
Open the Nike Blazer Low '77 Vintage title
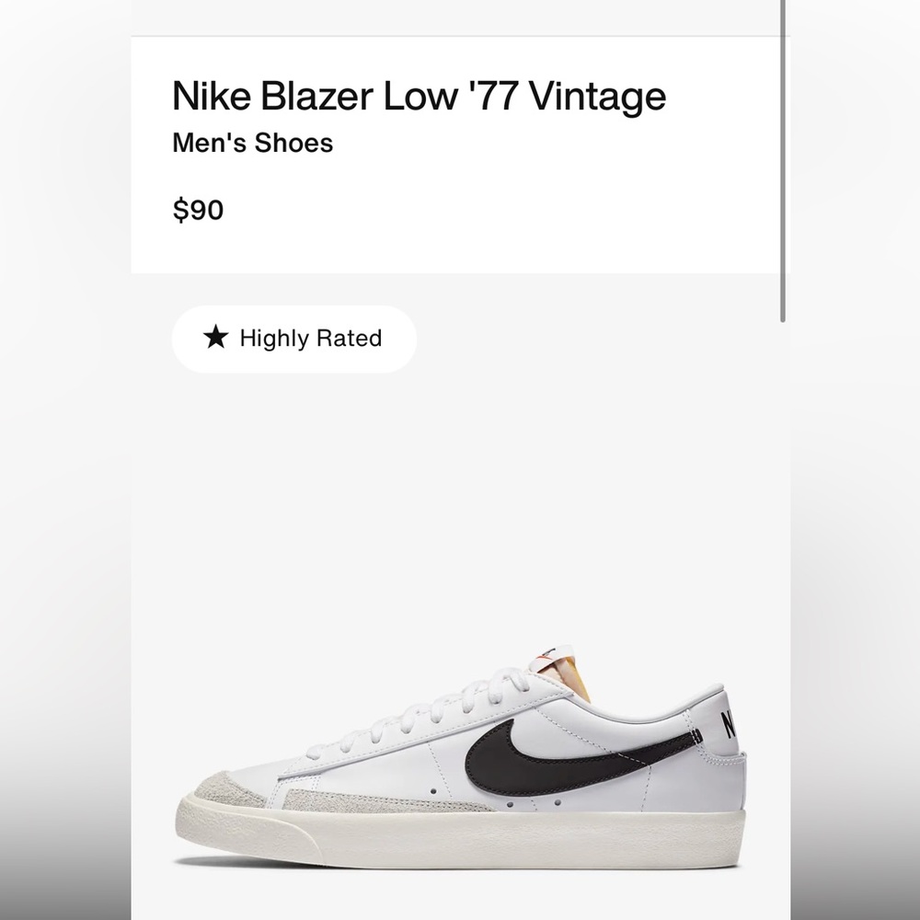point(419,95)
